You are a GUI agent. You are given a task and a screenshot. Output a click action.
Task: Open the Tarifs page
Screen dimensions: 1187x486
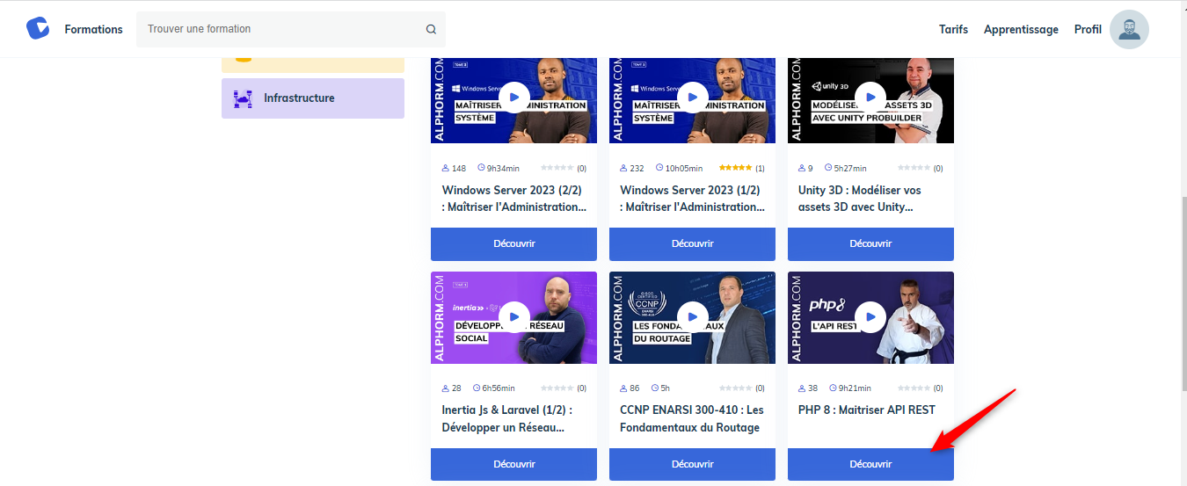pyautogui.click(x=953, y=29)
